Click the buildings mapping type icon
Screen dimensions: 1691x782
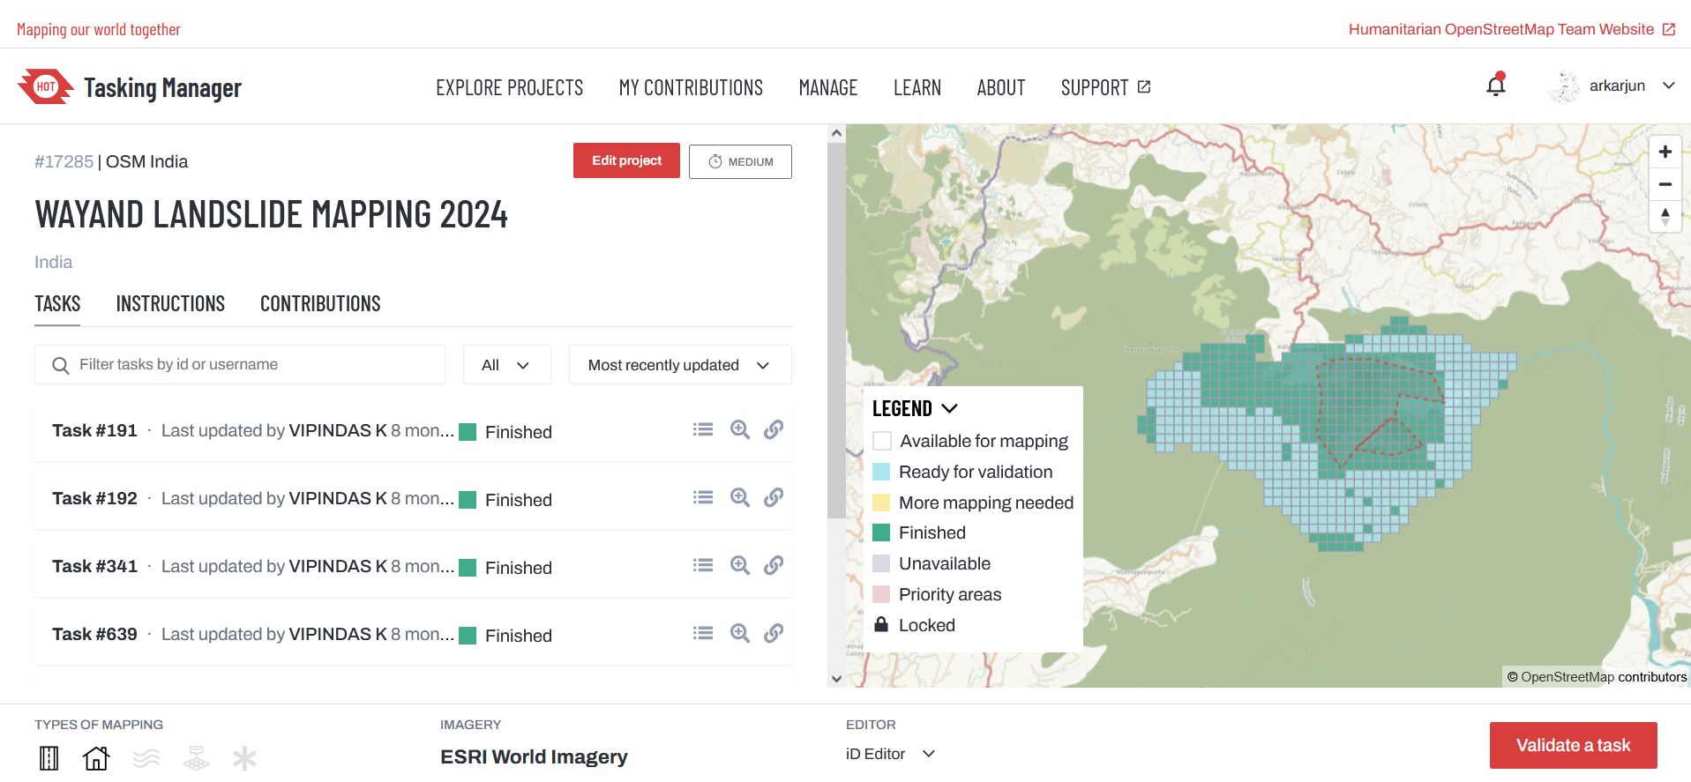(96, 758)
